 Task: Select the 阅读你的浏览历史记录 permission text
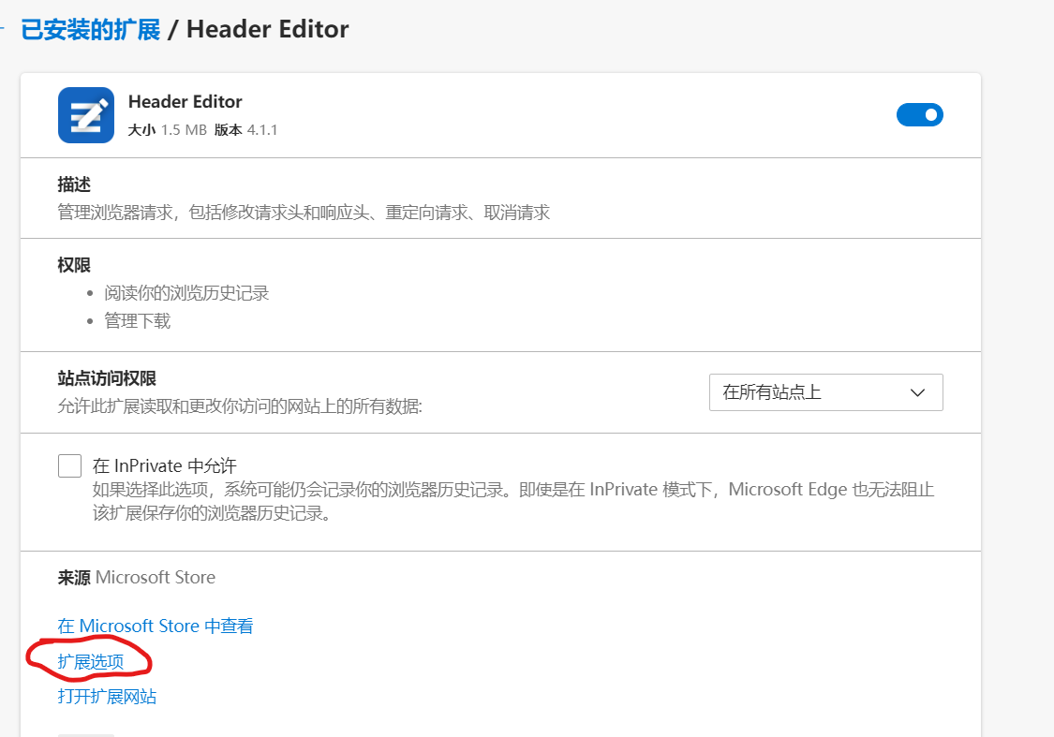(186, 293)
